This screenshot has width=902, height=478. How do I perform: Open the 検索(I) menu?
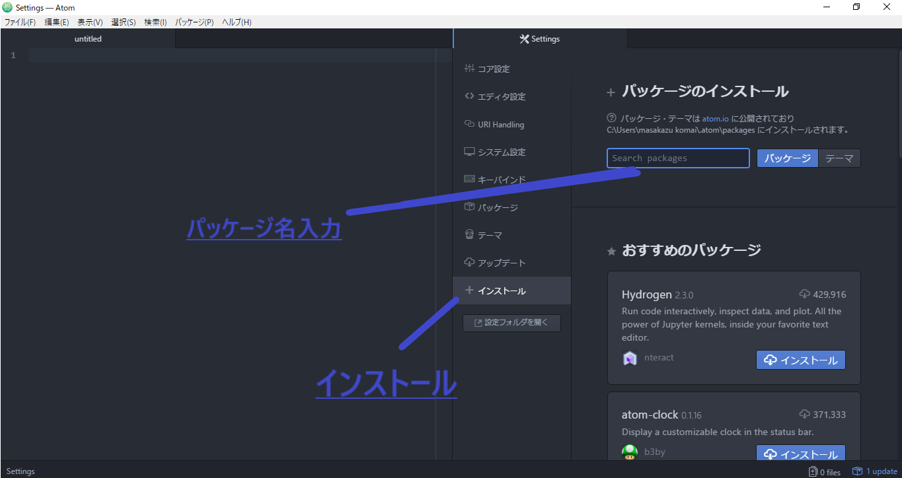coord(155,22)
